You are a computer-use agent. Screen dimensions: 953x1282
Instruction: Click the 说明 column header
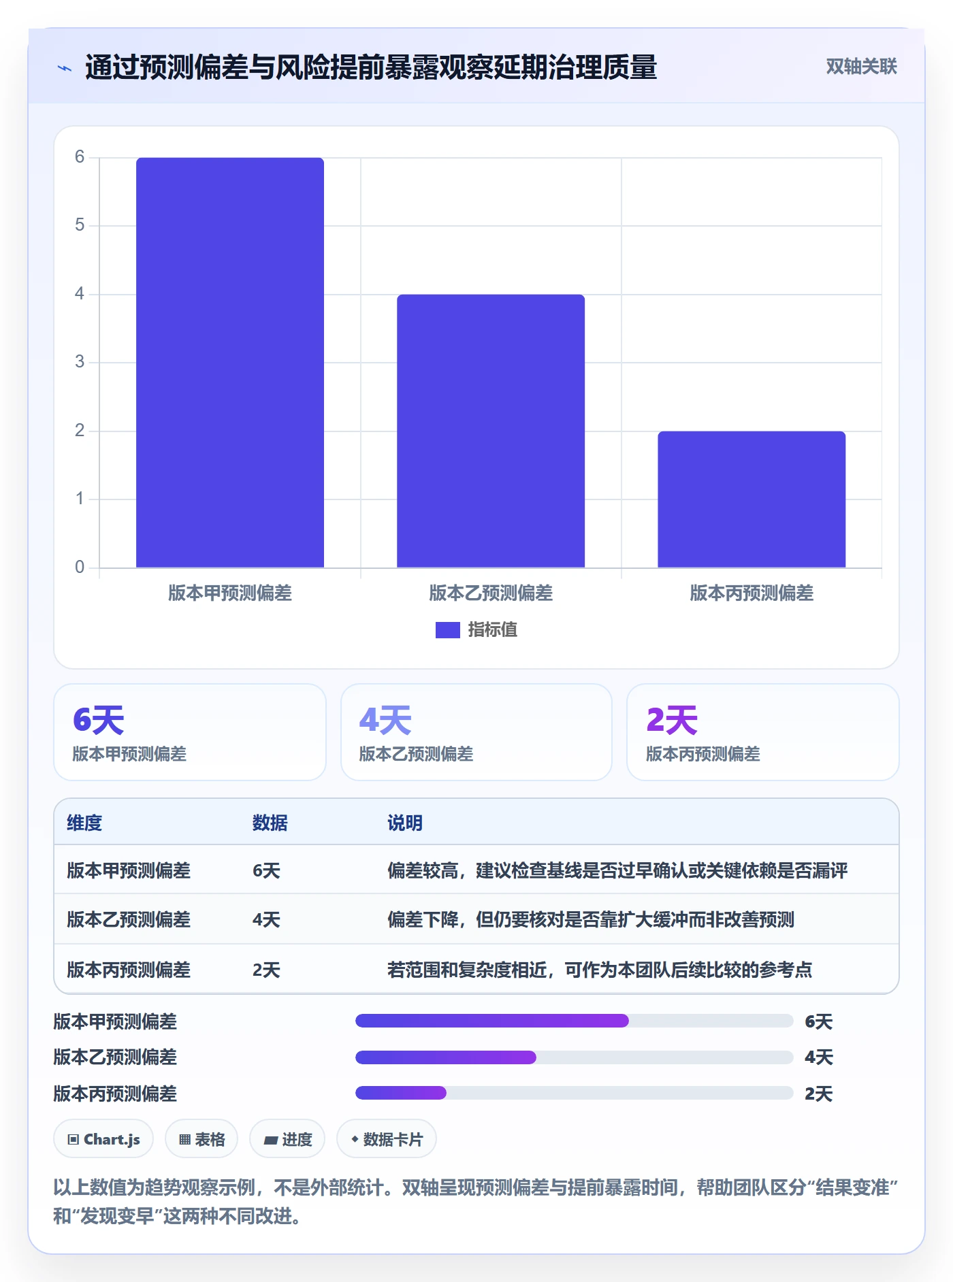pos(405,823)
